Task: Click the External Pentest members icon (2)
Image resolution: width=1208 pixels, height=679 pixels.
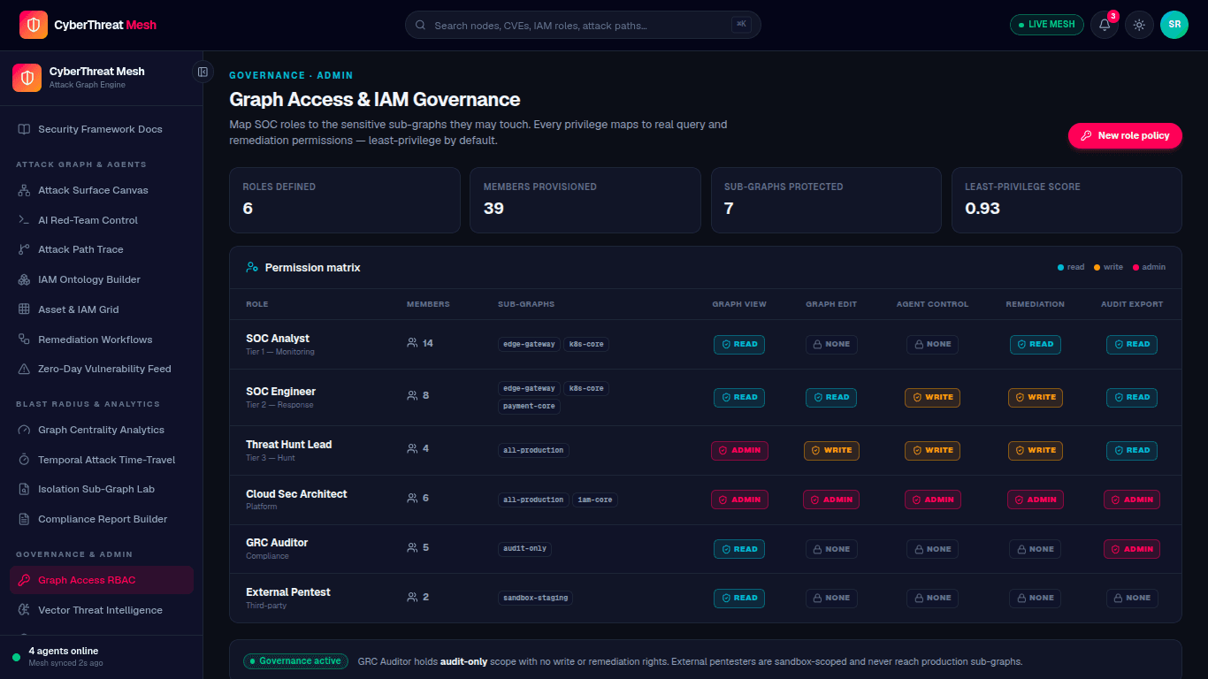Action: coord(411,597)
